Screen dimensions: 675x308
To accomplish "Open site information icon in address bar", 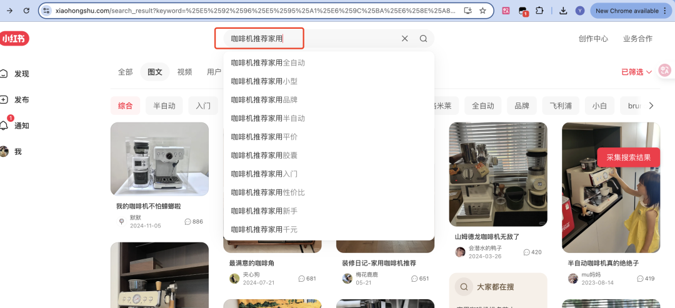I will click(x=46, y=11).
